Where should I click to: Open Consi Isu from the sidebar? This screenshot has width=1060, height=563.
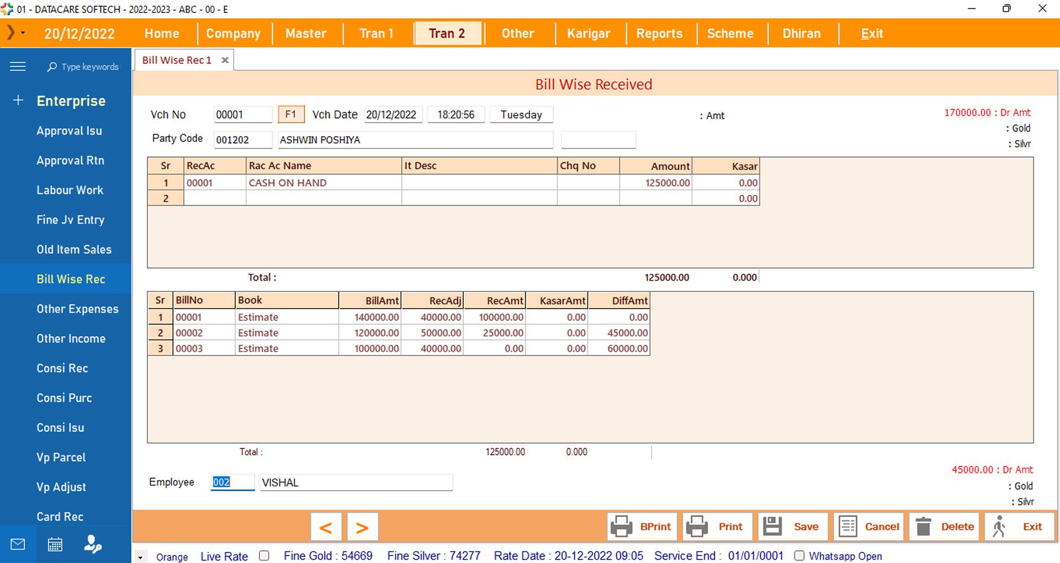[66, 428]
